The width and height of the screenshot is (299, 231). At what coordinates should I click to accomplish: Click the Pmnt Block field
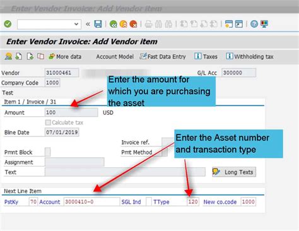pos(48,152)
